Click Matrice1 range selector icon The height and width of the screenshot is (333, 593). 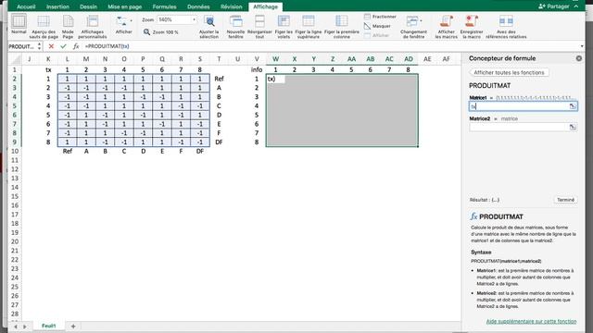573,106
